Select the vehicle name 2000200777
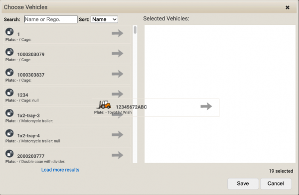The height and width of the screenshot is (195, 299). coord(31,156)
